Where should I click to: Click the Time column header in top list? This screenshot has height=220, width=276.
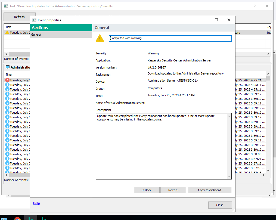pyautogui.click(x=9, y=27)
